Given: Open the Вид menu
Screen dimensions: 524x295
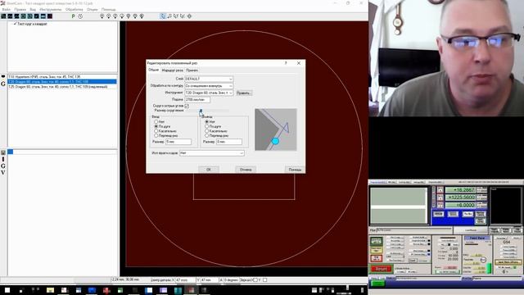Looking at the screenshot, I should coord(33,9).
